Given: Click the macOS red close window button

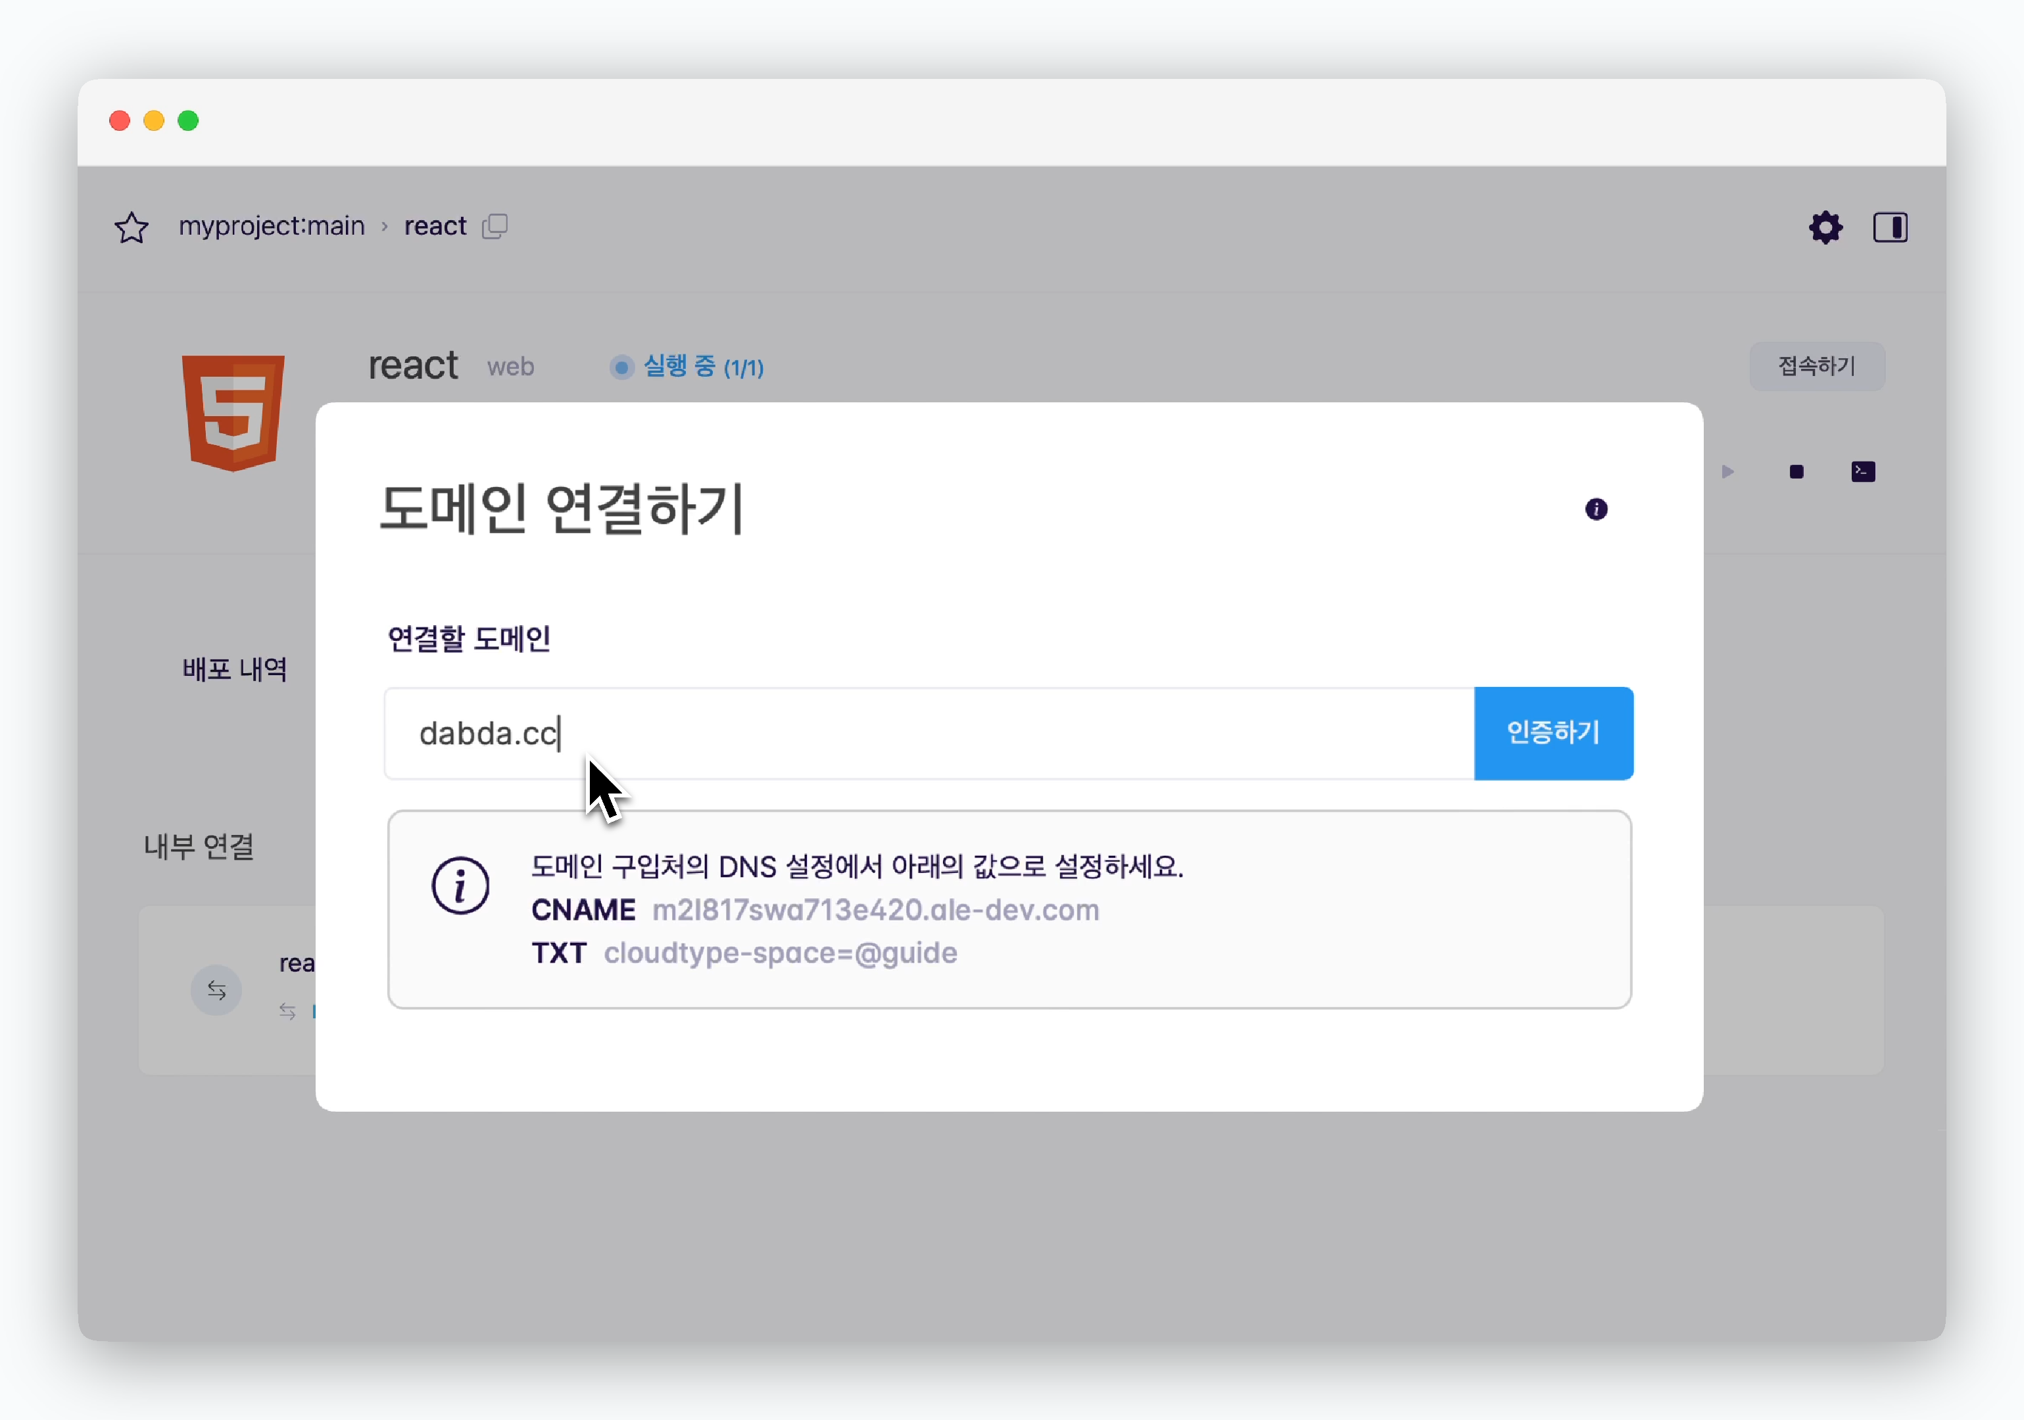Looking at the screenshot, I should [x=120, y=121].
